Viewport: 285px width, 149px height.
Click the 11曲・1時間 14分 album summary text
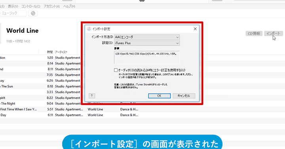[x=18, y=41]
